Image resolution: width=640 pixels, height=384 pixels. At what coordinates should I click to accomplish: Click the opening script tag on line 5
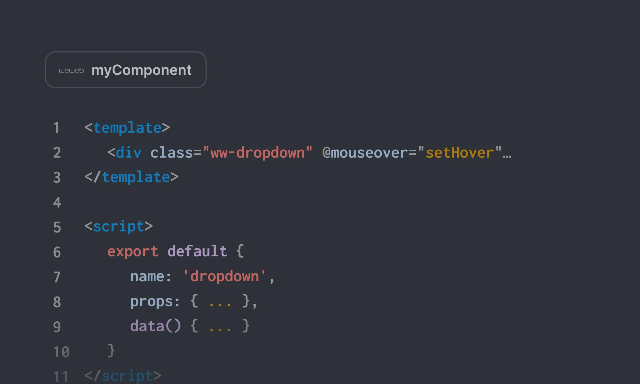pos(118,227)
